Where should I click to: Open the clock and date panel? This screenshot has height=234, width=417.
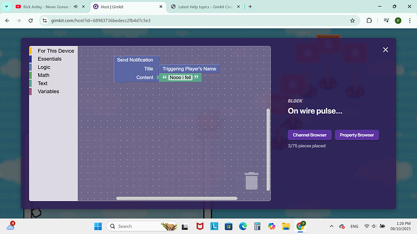pos(401,226)
